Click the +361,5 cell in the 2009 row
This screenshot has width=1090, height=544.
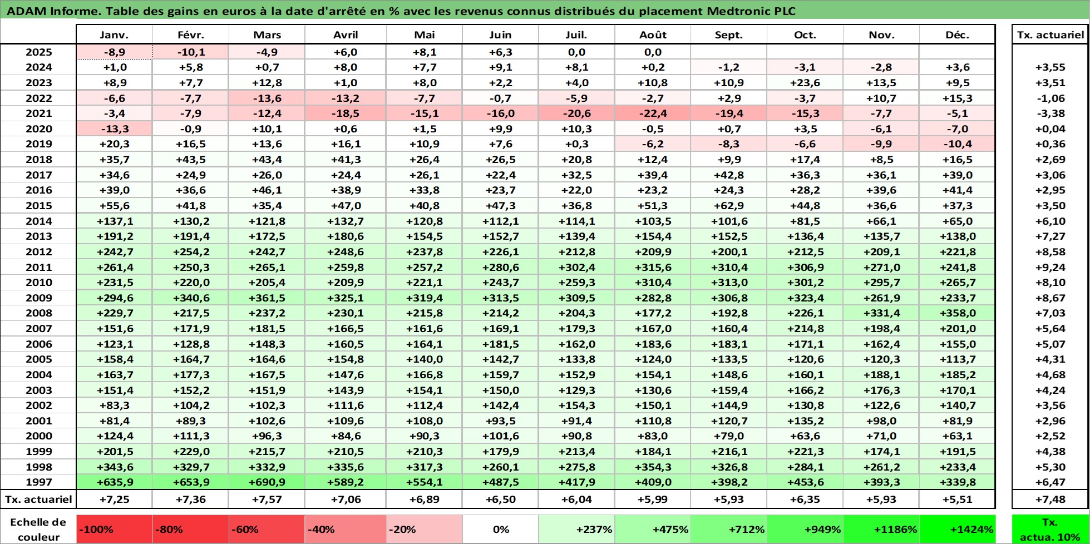coord(267,298)
